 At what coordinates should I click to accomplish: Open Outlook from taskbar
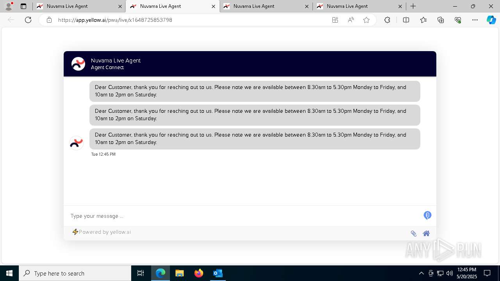[x=218, y=273]
